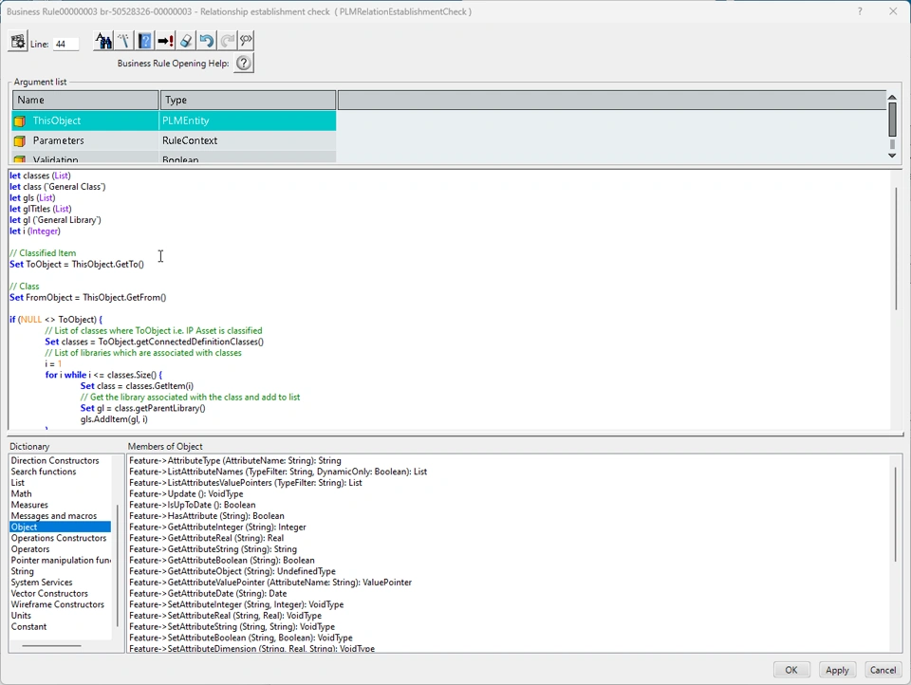This screenshot has width=911, height=685.
Task: Select Measures in Dictionary
Action: point(29,505)
